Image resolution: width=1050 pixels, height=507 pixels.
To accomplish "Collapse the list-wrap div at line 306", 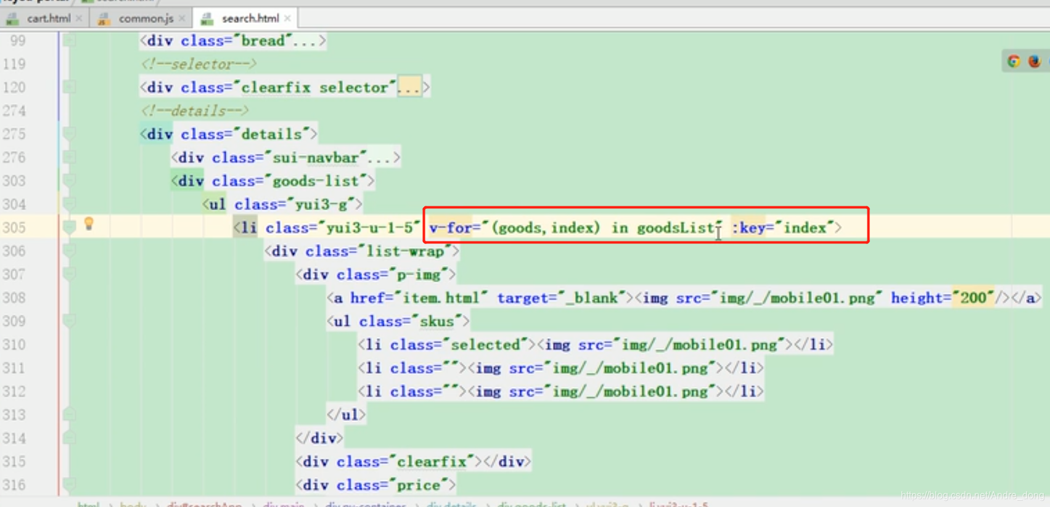I will pos(70,251).
